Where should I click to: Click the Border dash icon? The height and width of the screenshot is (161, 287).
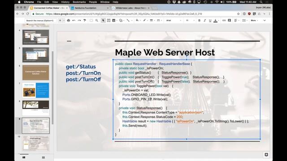[x=158, y=21]
